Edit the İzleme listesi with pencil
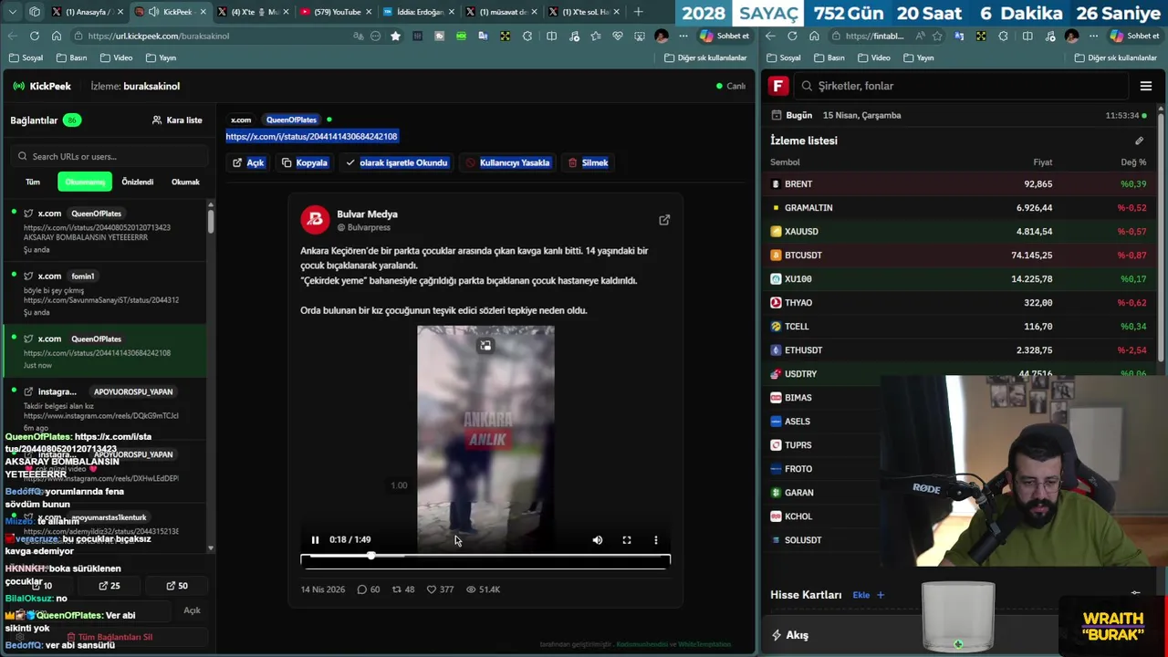 [1139, 141]
